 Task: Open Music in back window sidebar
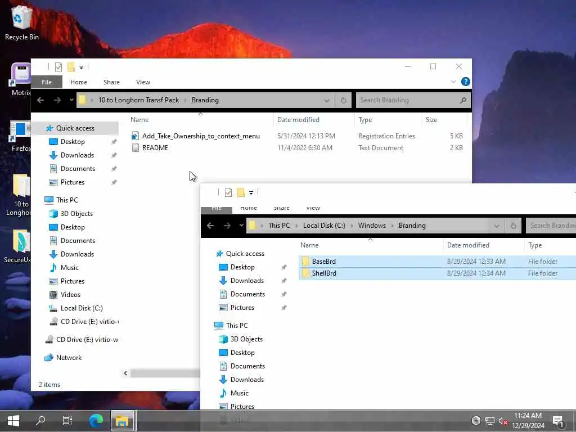(x=69, y=267)
